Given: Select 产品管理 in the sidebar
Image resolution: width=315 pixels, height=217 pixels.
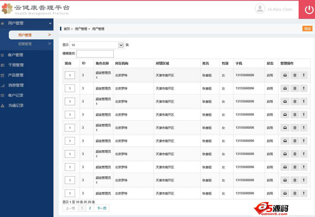Looking at the screenshot, I should click(16, 75).
